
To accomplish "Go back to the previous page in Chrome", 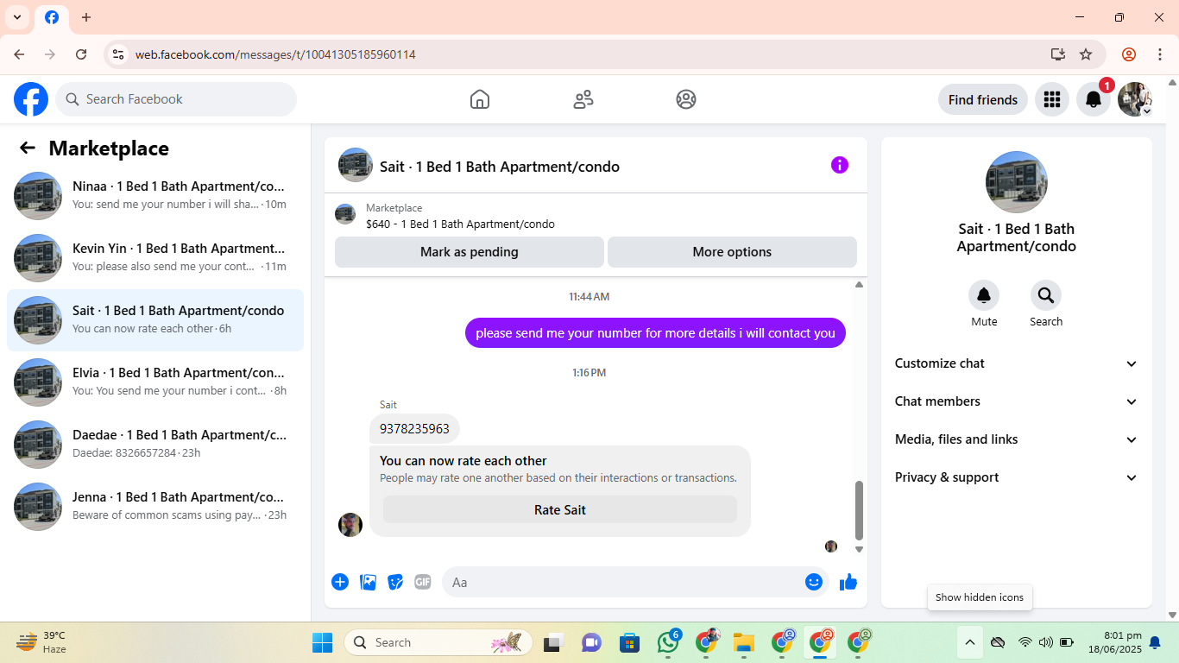I will click(19, 54).
